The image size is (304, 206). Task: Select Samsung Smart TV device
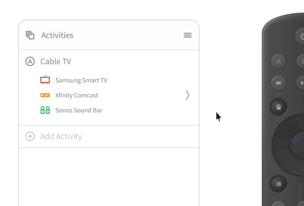(81, 80)
